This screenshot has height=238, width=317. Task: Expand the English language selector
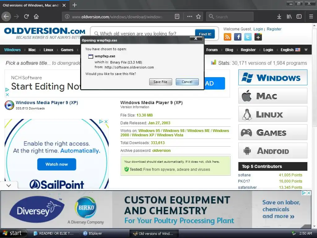pyautogui.click(x=290, y=50)
